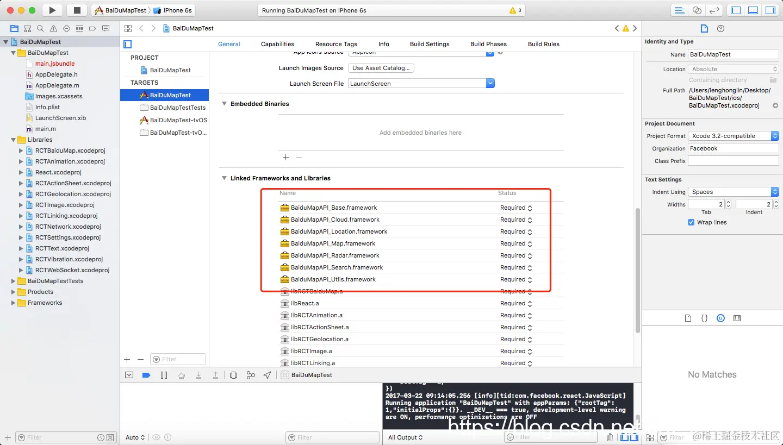Click the Step into icon
Image resolution: width=783 pixels, height=445 pixels.
click(x=199, y=375)
